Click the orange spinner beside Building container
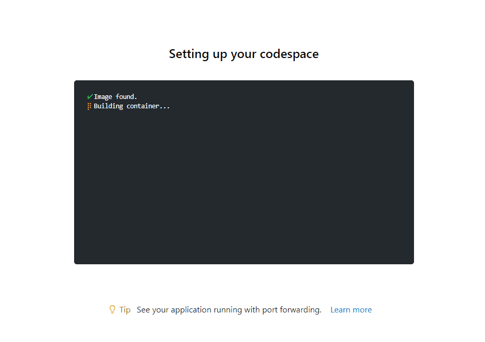This screenshot has width=485, height=342. click(89, 106)
